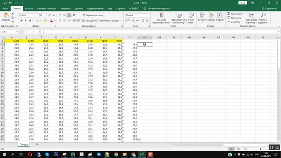Click Merge and Center (Объединить и поместить)

pyautogui.click(x=101, y=21)
